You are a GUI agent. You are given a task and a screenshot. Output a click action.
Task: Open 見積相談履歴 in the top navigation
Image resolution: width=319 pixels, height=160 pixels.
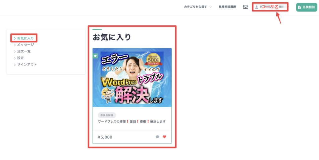(227, 7)
